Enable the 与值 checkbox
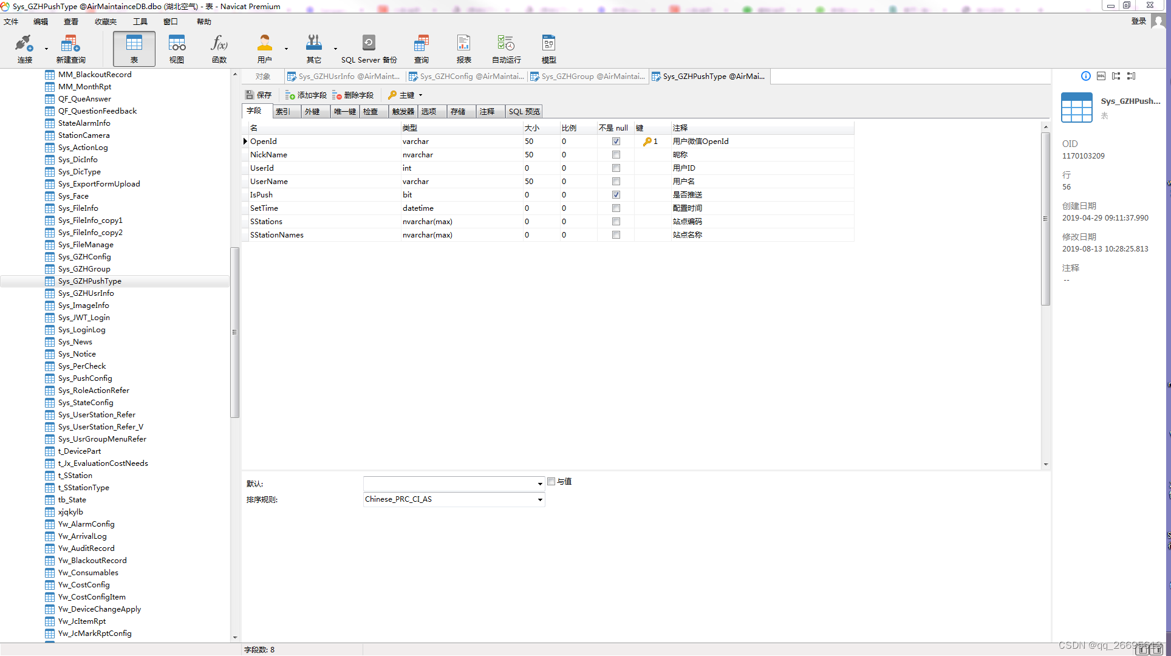Image resolution: width=1171 pixels, height=656 pixels. (551, 482)
